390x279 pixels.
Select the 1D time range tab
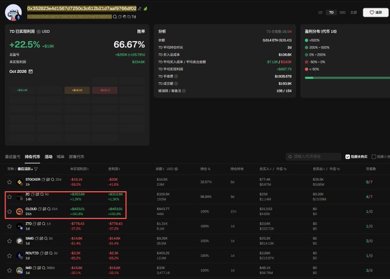click(321, 13)
